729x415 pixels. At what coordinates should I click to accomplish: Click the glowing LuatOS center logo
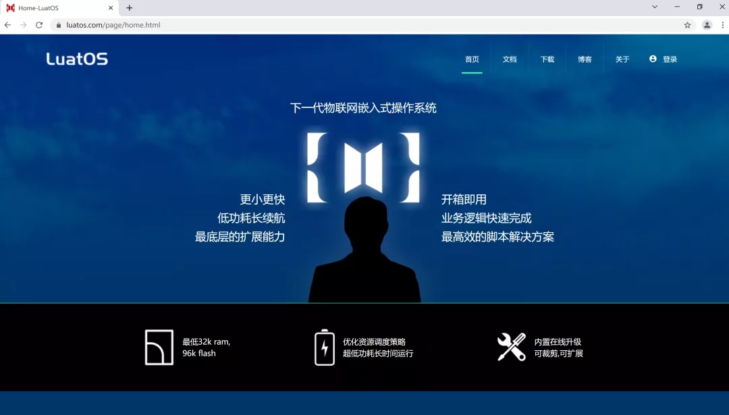pos(363,168)
